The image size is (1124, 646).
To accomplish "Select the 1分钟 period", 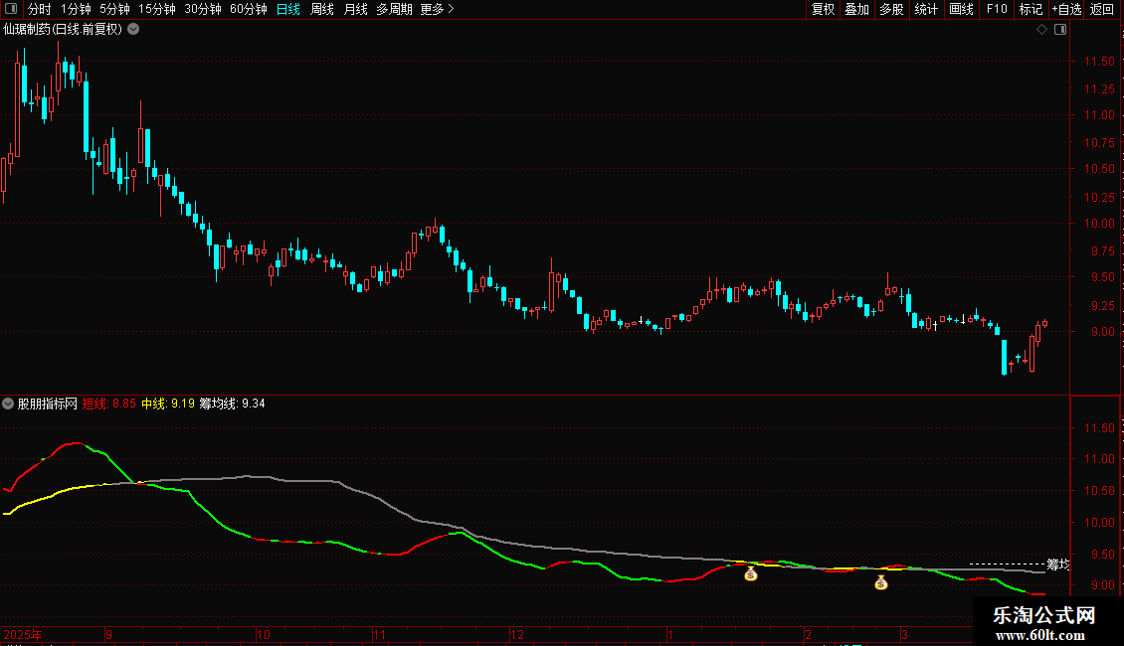I will 76,9.
